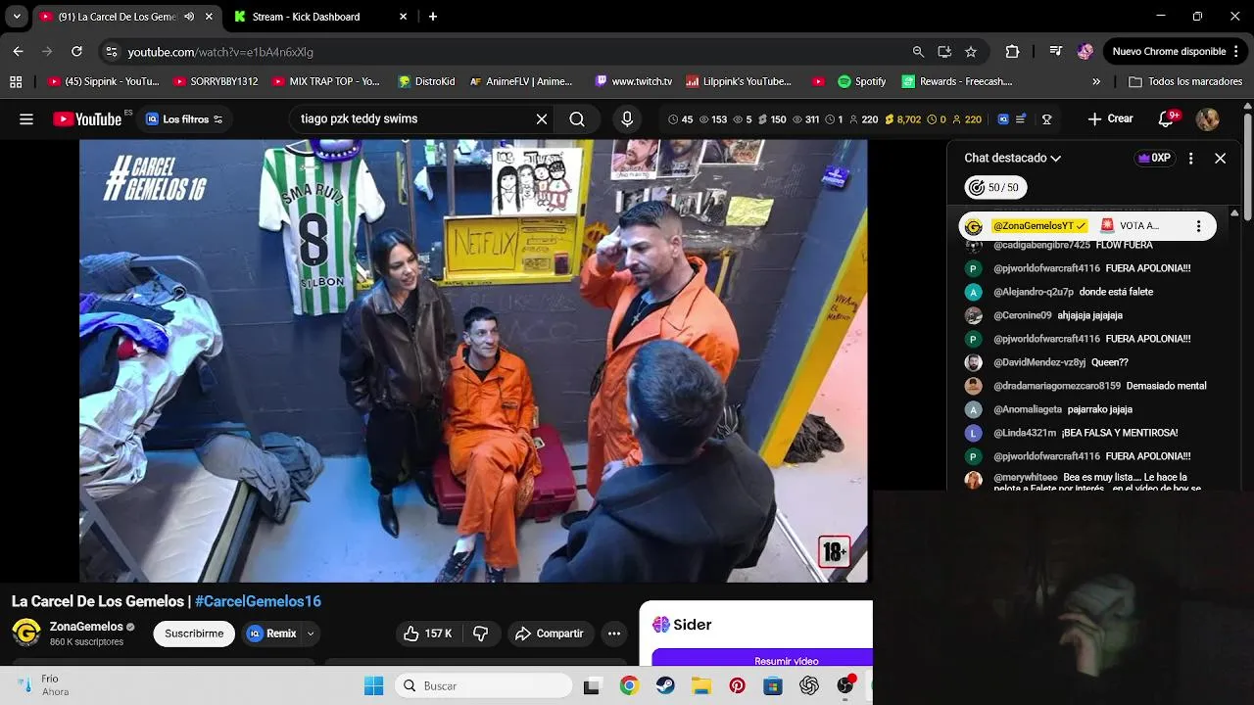Dislike the video

480,634
